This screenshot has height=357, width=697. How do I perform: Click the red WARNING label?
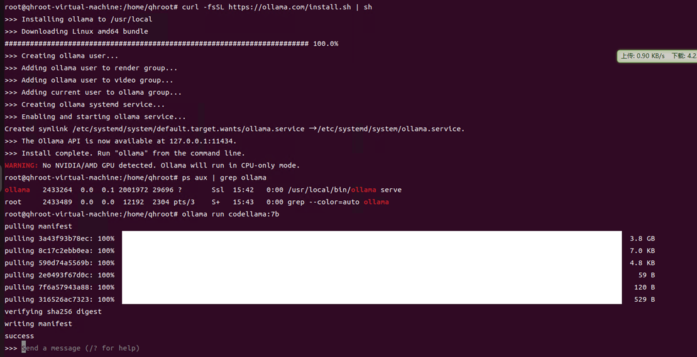(x=21, y=166)
